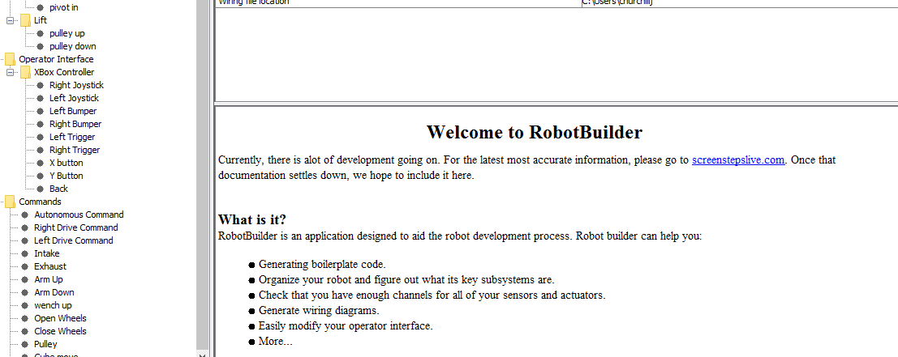Select the Back entry in tree
898x357 pixels.
58,189
